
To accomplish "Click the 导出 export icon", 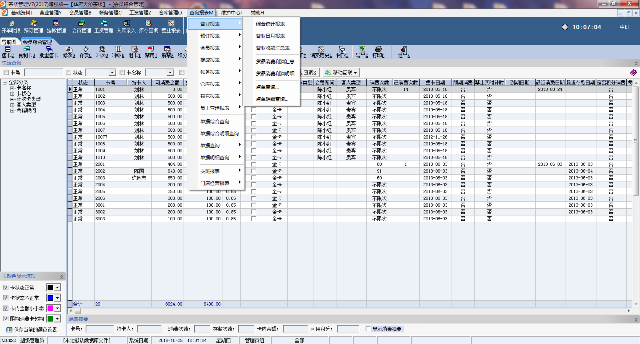I will click(x=362, y=52).
